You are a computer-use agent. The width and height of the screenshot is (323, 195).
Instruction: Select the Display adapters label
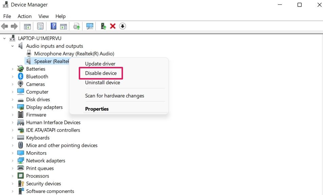coord(44,107)
